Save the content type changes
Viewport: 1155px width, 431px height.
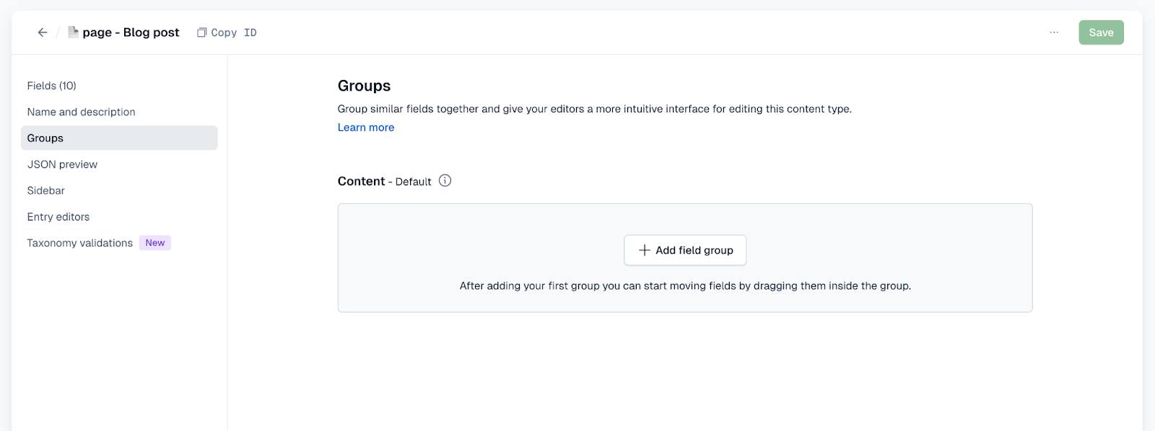[x=1101, y=32]
